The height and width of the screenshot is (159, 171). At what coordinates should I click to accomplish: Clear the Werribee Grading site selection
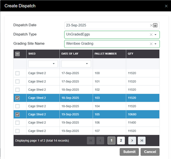click(151, 44)
